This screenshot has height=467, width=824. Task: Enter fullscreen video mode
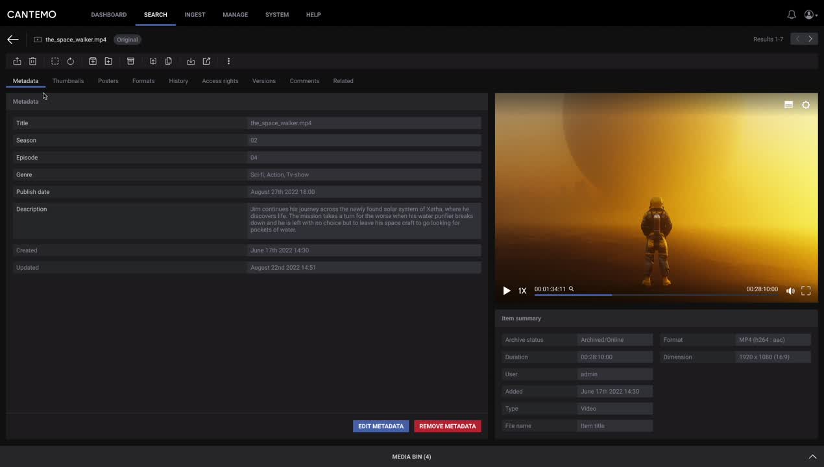tap(806, 291)
